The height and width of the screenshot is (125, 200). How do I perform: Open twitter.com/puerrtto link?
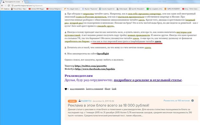coord(91,66)
